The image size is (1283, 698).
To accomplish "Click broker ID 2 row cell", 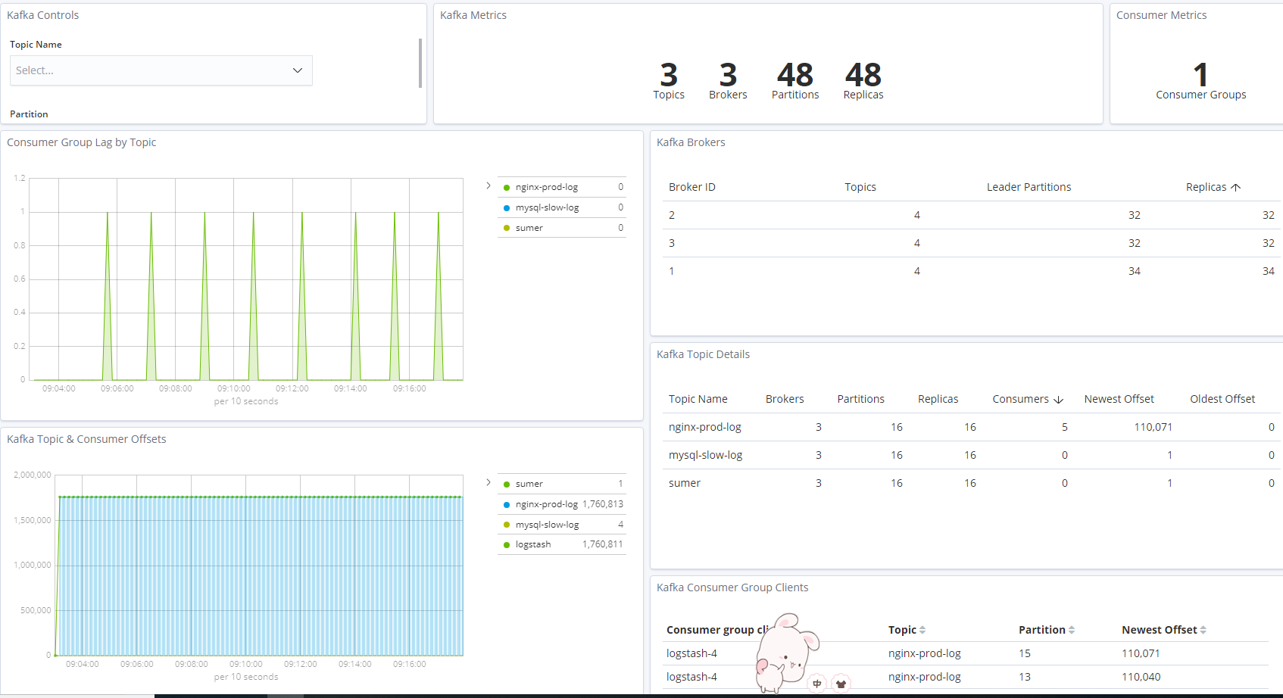I will [672, 215].
